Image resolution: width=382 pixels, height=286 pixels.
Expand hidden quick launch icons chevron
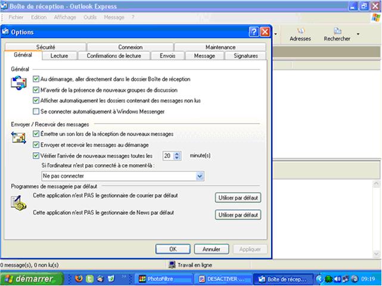point(124,276)
